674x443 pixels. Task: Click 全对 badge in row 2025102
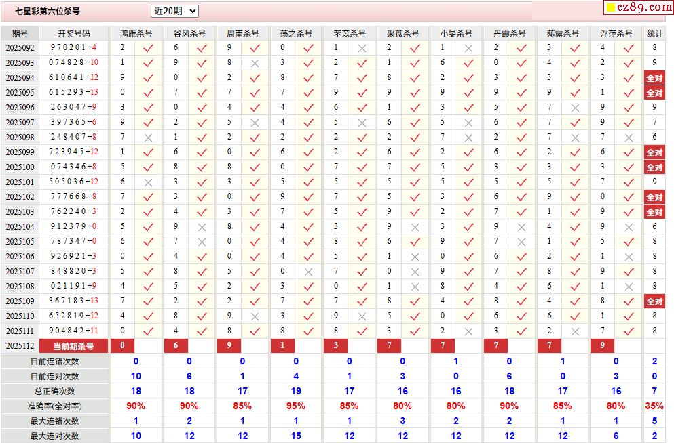tap(654, 197)
